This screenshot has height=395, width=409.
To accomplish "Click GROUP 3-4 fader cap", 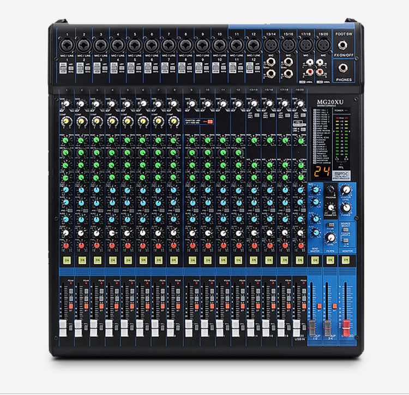I will click(x=327, y=328).
